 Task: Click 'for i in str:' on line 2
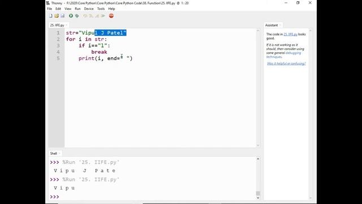coord(87,39)
